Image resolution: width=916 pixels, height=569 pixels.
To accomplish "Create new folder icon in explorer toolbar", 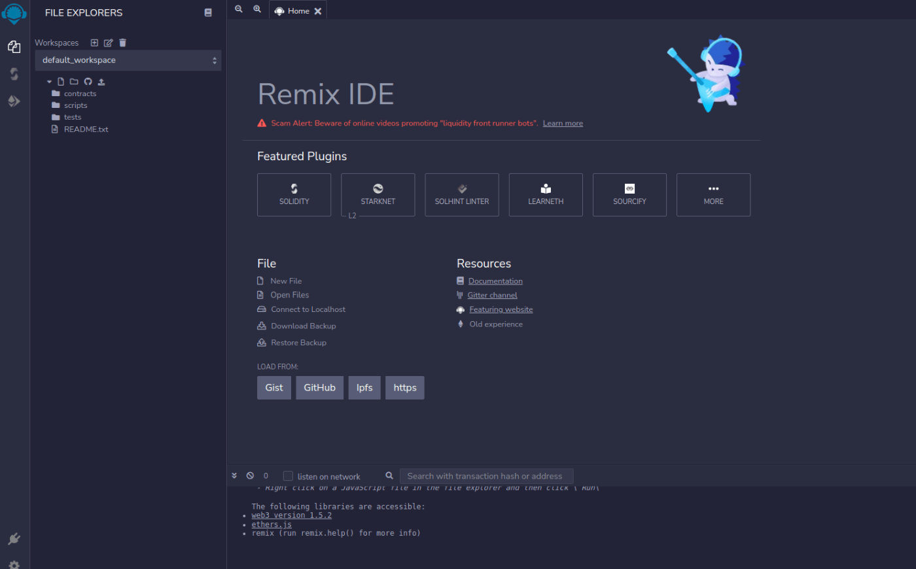I will pos(74,82).
